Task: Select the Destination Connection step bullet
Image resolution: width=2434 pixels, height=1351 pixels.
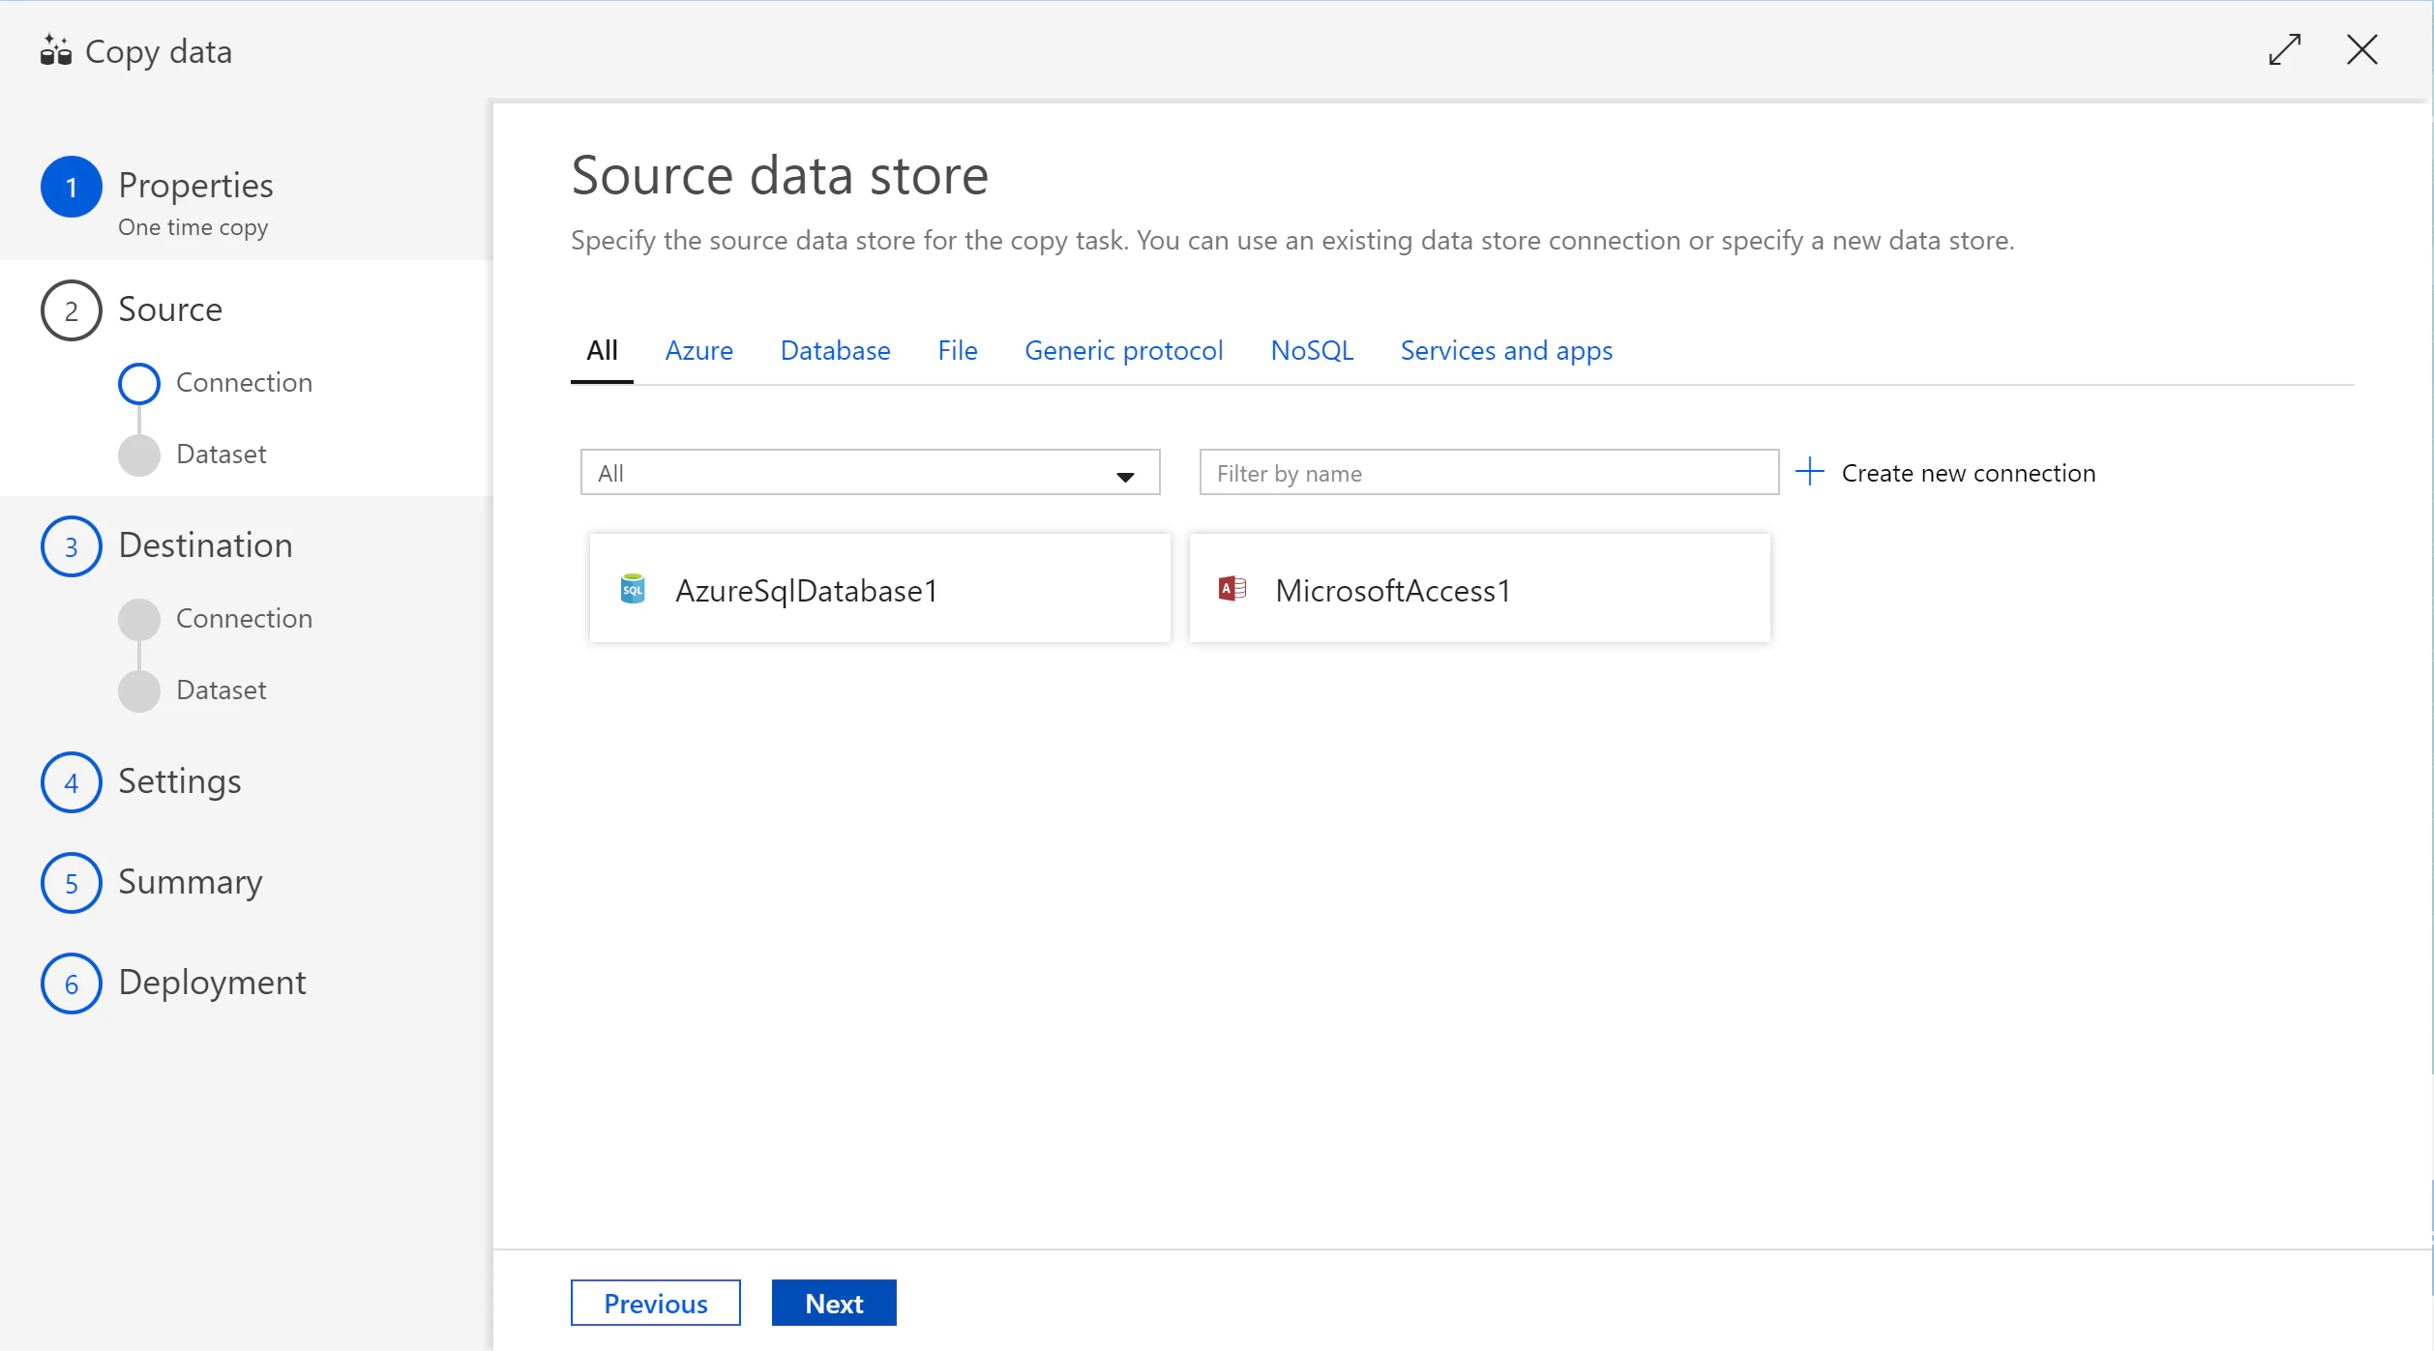Action: click(x=138, y=619)
